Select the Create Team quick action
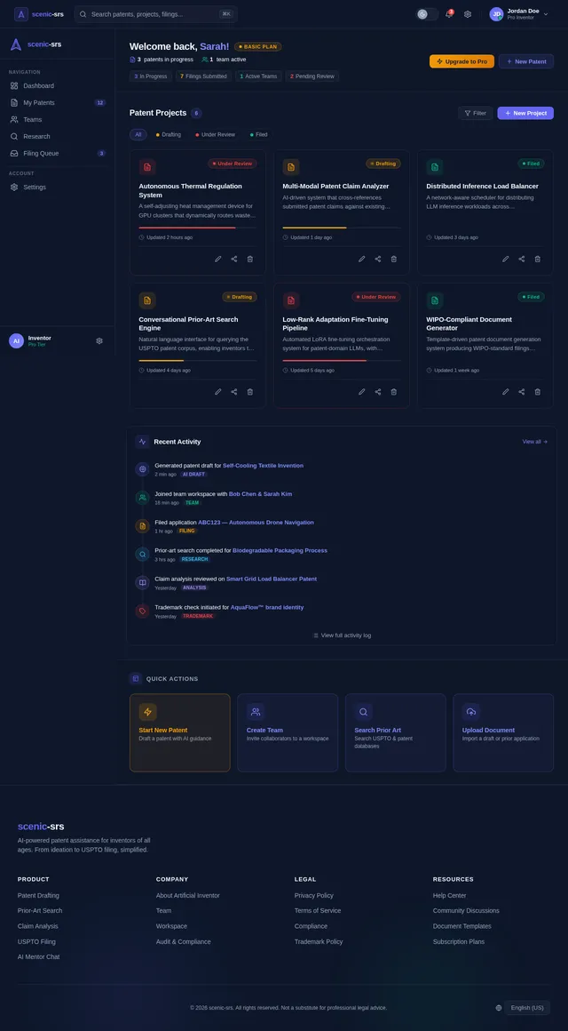This screenshot has width=568, height=1031. 288,732
